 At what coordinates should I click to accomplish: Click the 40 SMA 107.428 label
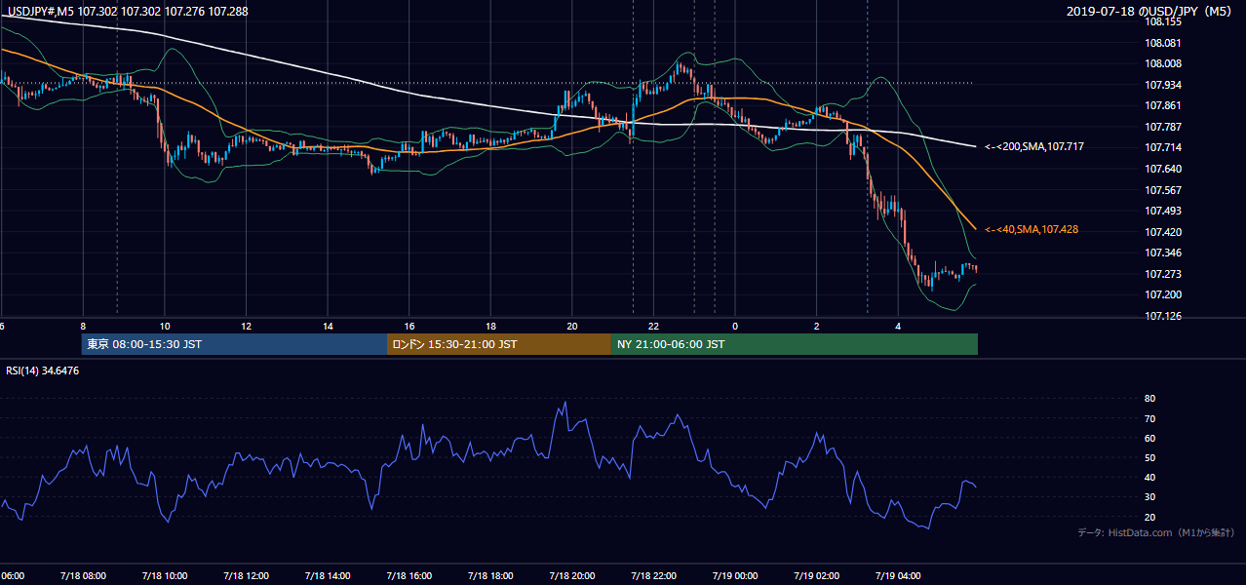tap(1032, 229)
